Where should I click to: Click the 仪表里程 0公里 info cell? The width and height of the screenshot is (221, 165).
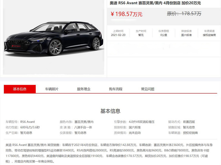pos(164,33)
